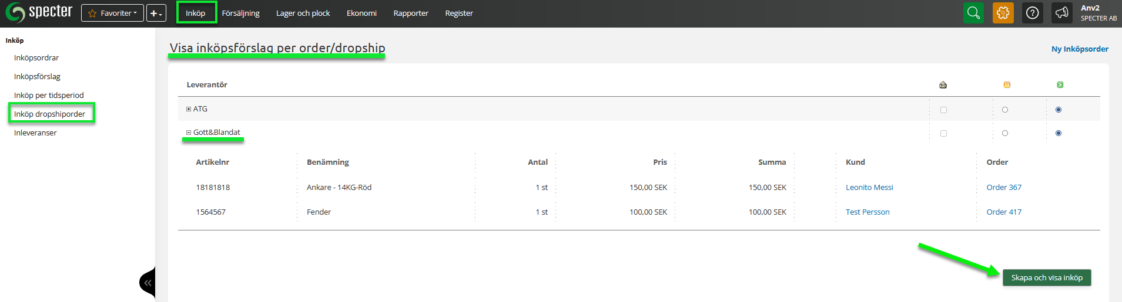This screenshot has height=302, width=1122.
Task: Collapse the Gott&Blandat supplier row
Action: point(189,133)
